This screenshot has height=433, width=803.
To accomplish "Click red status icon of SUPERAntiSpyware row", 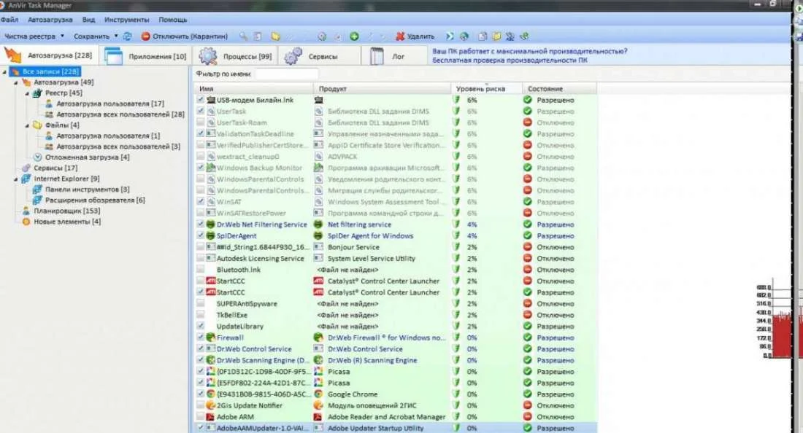I will click(528, 304).
